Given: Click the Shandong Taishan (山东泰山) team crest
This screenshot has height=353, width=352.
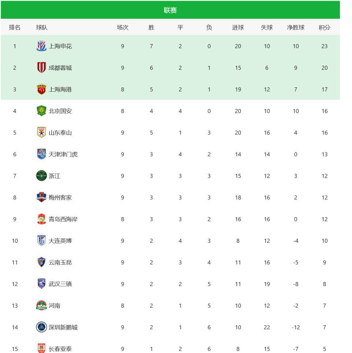Looking at the screenshot, I should coord(41,133).
